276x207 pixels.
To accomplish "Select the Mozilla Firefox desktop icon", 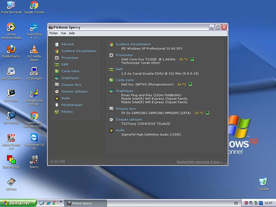I will pos(11,51).
